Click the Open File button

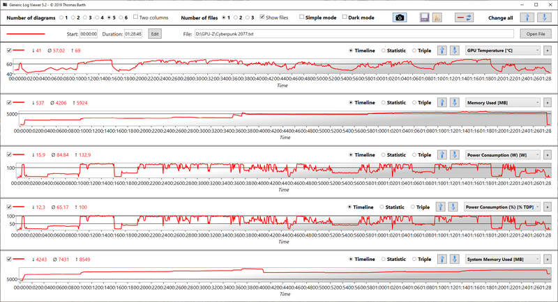[x=536, y=33]
